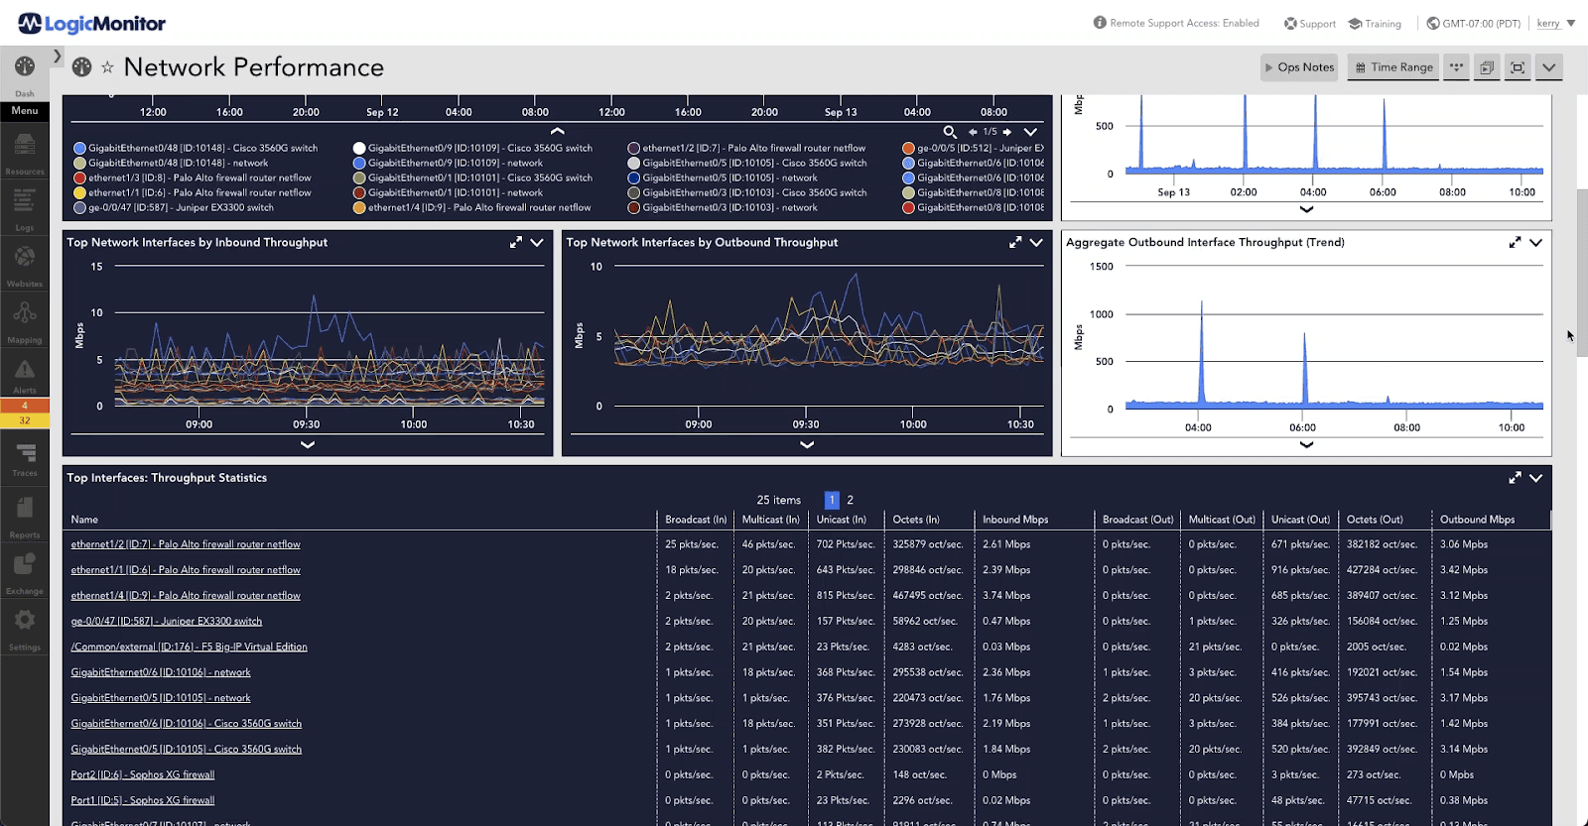Open the Alerts section in sidebar
This screenshot has width=1588, height=826.
point(25,376)
